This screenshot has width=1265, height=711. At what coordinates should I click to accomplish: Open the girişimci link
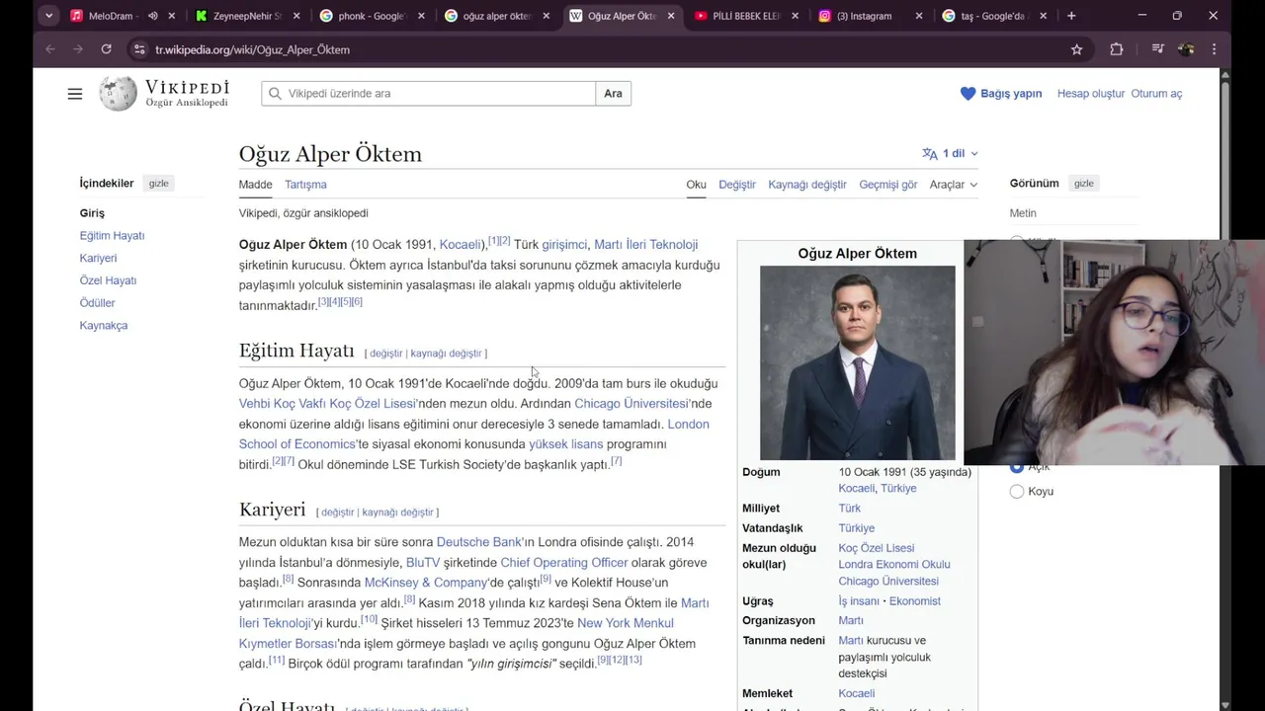[x=564, y=245]
